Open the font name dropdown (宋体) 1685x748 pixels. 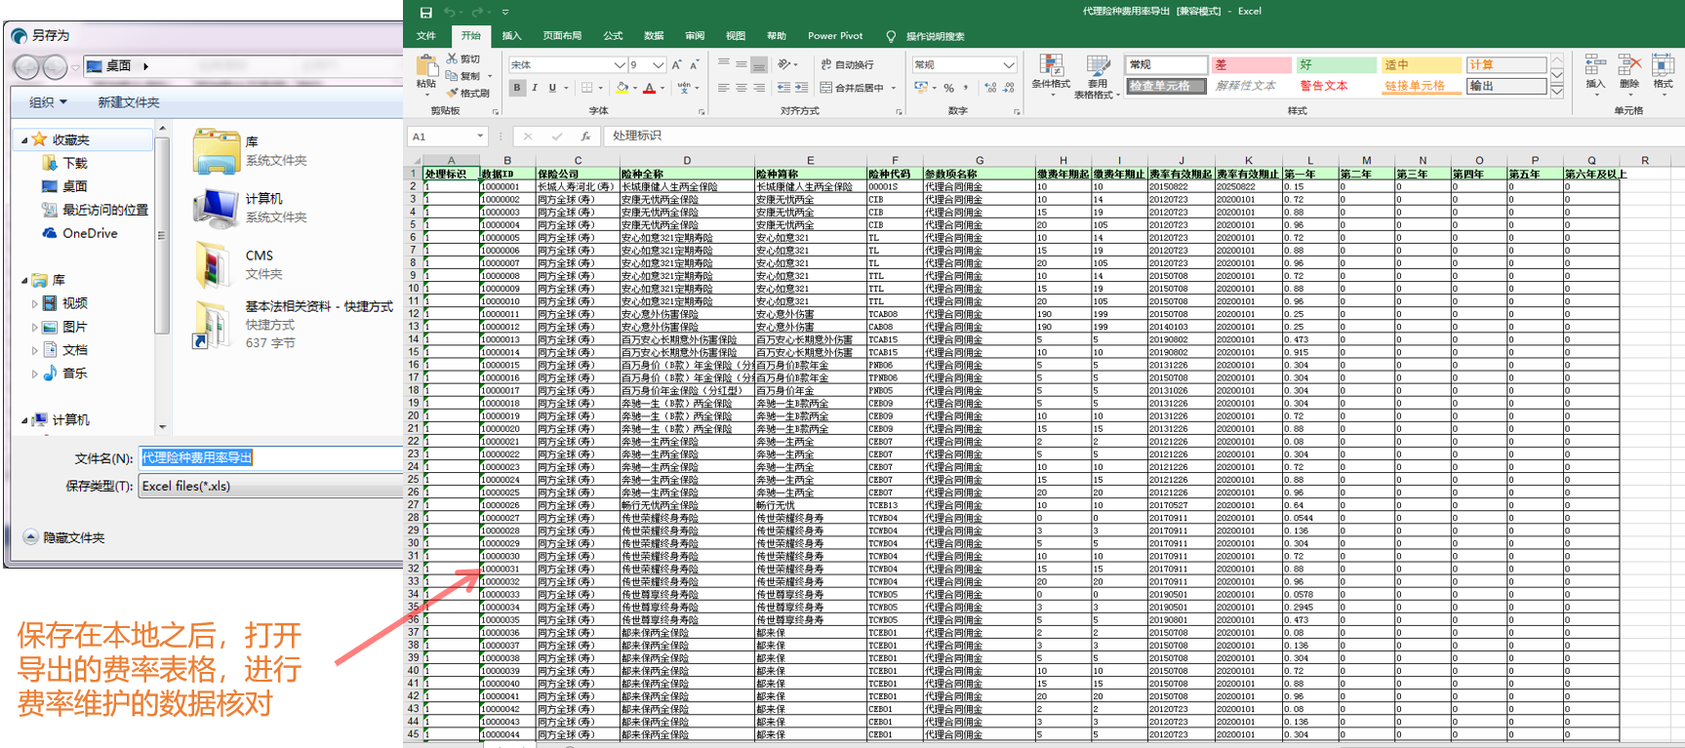click(x=619, y=64)
